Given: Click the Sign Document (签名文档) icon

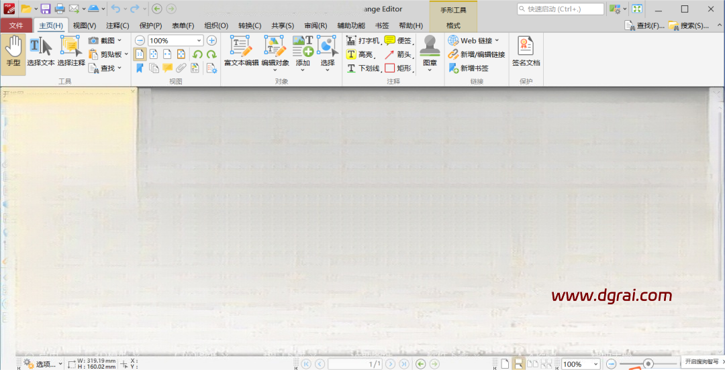Looking at the screenshot, I should click(x=526, y=52).
